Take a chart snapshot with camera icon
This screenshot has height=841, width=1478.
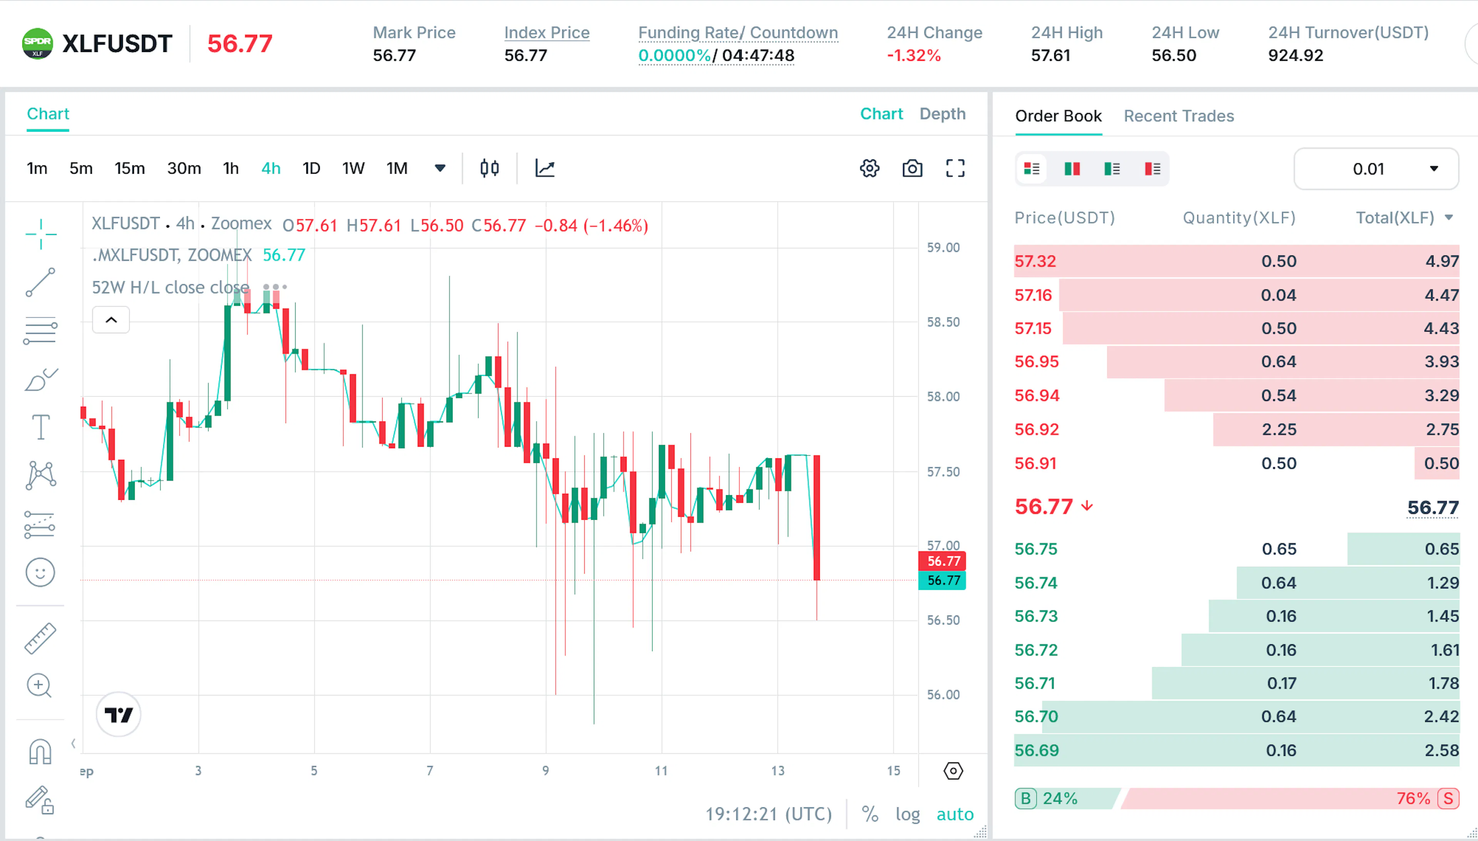click(x=912, y=168)
